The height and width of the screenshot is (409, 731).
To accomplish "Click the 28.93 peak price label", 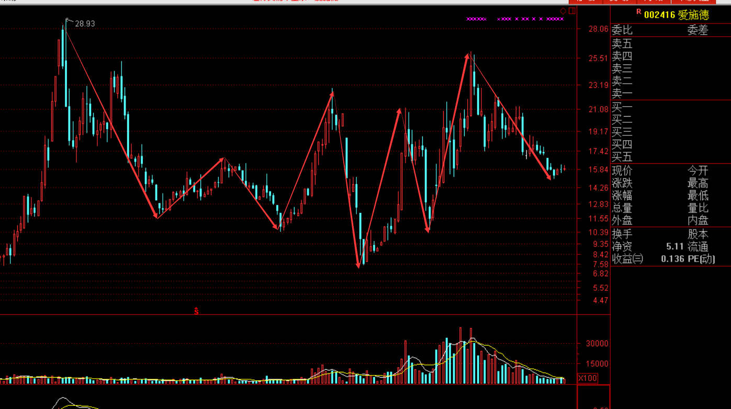I will (85, 24).
